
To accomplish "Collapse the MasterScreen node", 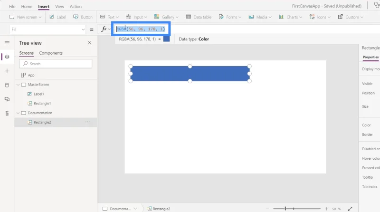I will pos(18,85).
